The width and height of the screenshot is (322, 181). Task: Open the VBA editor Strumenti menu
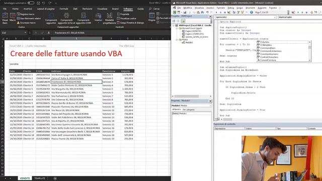[x=250, y=8]
